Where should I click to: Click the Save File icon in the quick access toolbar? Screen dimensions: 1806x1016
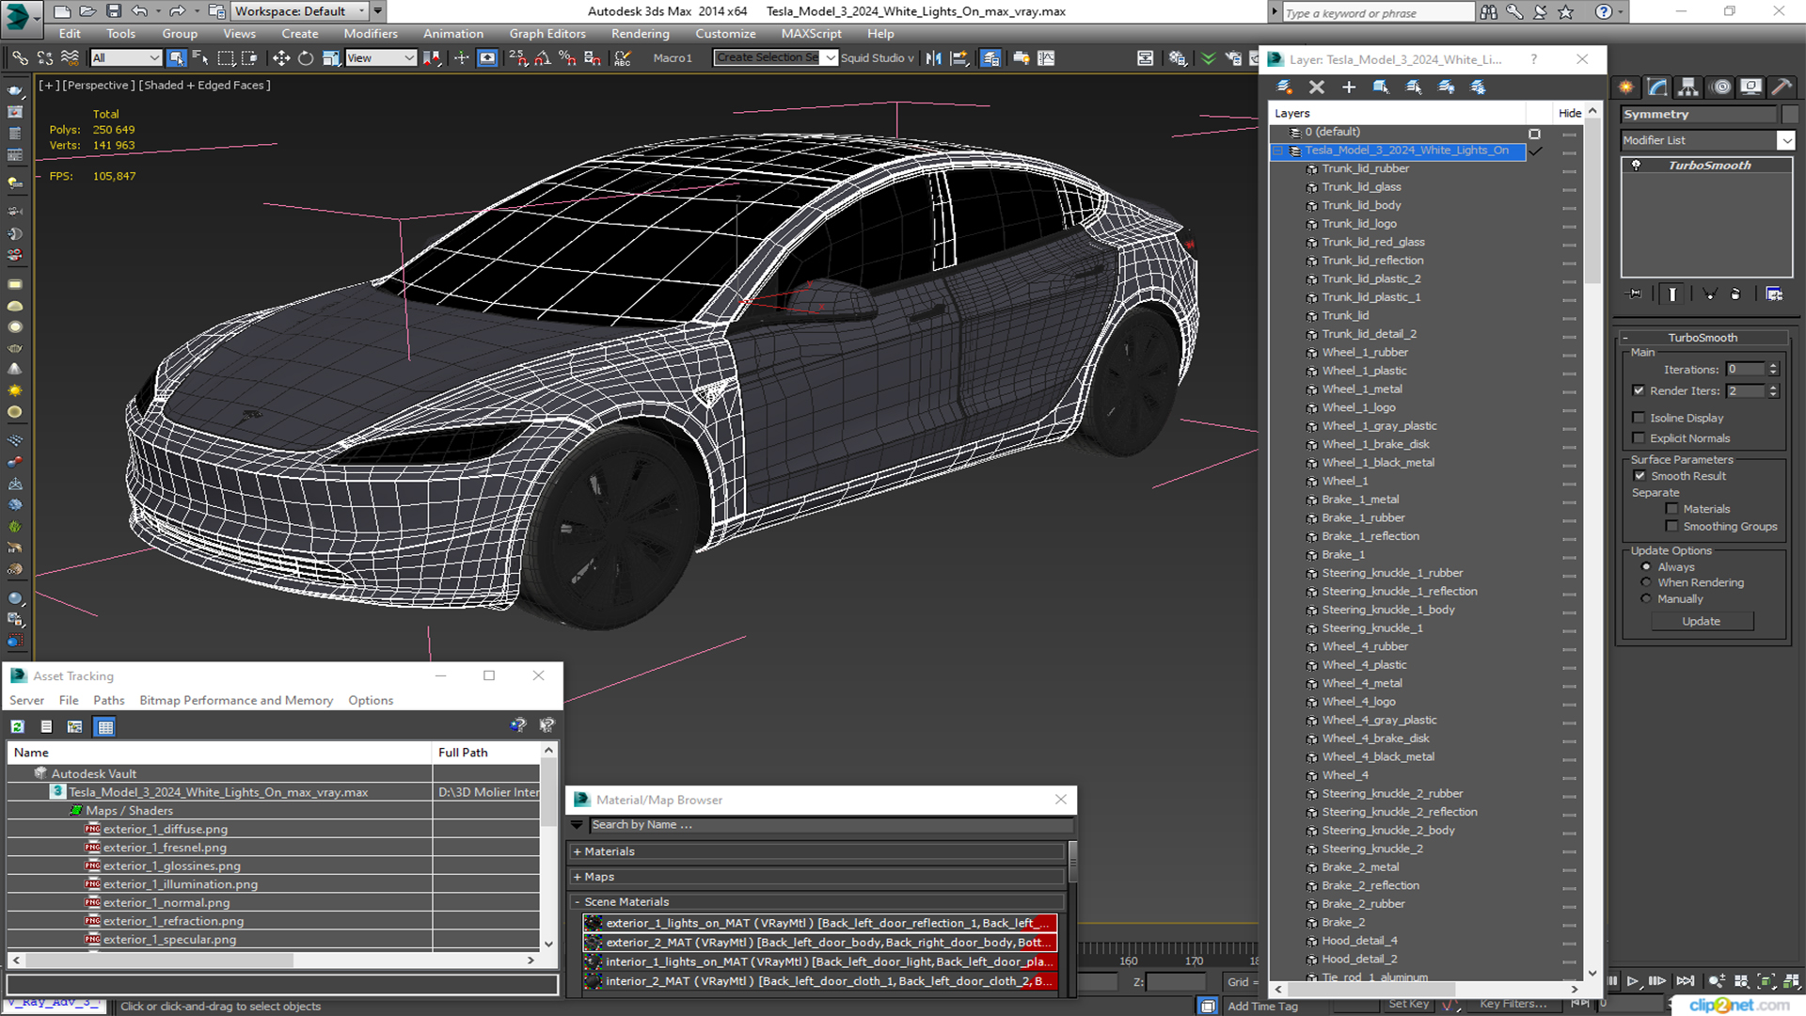pos(114,11)
